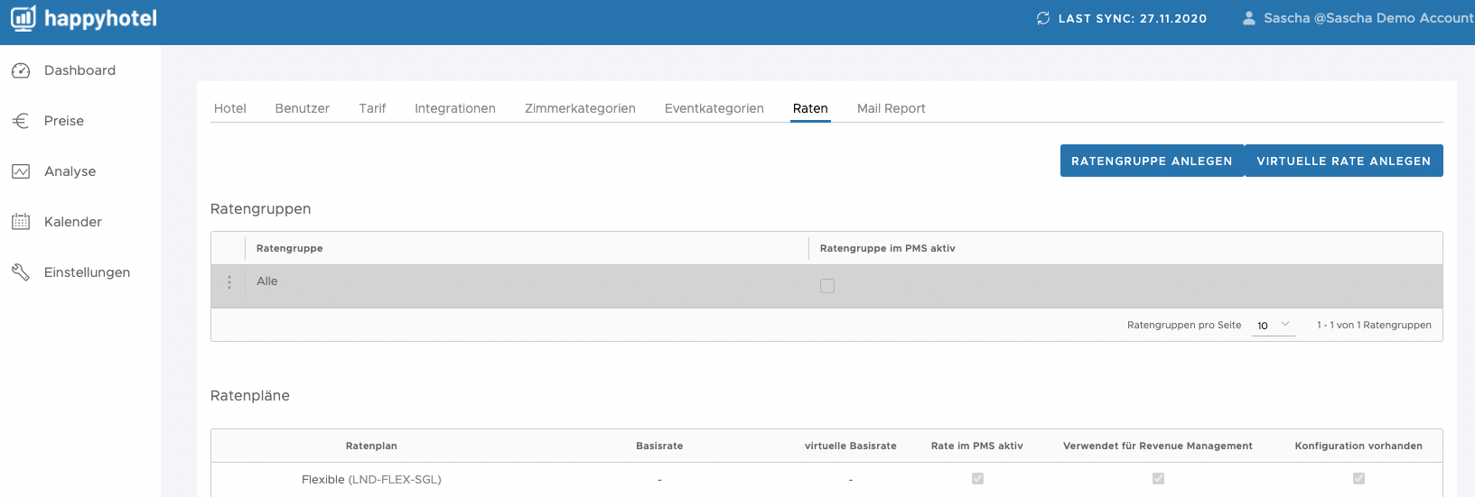Image resolution: width=1475 pixels, height=497 pixels.
Task: Toggle Konfiguration vorhanden checkbox for Flexible
Action: coord(1358,479)
